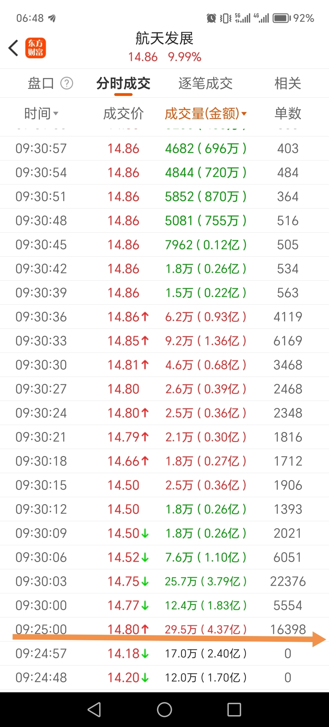Open the 东方财富 logo icon

(x=36, y=48)
